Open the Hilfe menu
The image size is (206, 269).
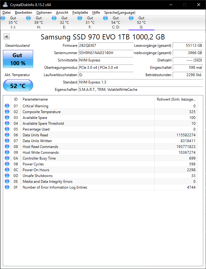(96, 13)
